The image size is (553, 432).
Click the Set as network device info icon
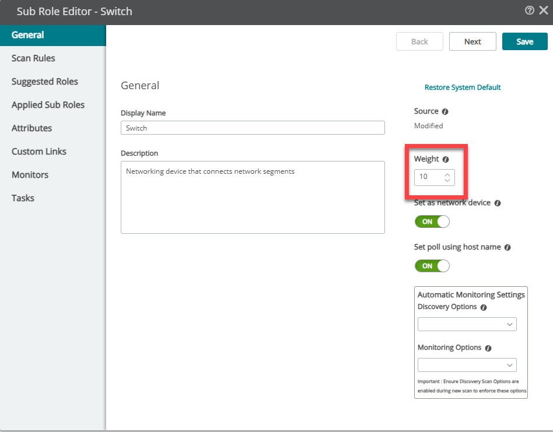pyautogui.click(x=497, y=203)
